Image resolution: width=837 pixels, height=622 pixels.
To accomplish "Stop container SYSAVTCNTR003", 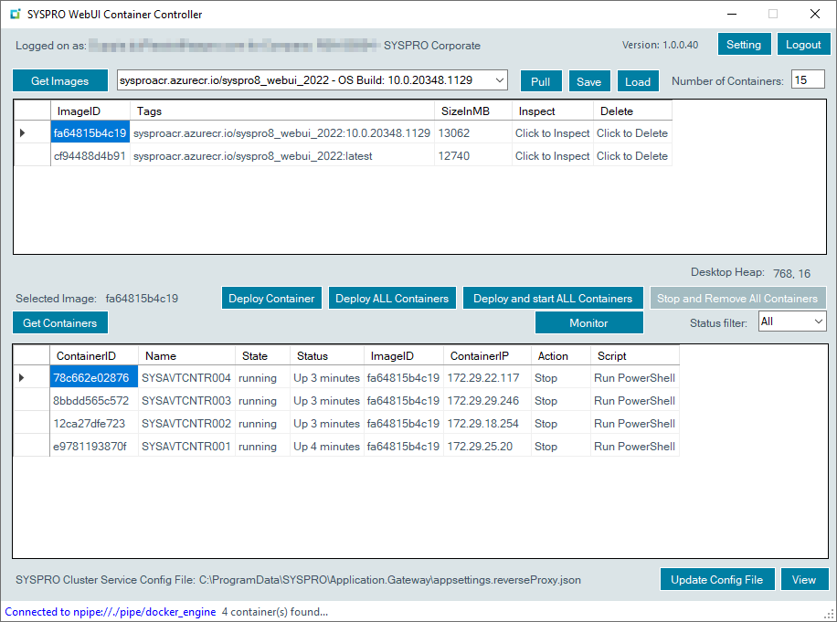I will tap(546, 401).
